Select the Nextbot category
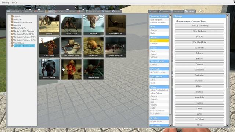Image resolution: width=235 pixels, height=132 pixels. click(18, 25)
